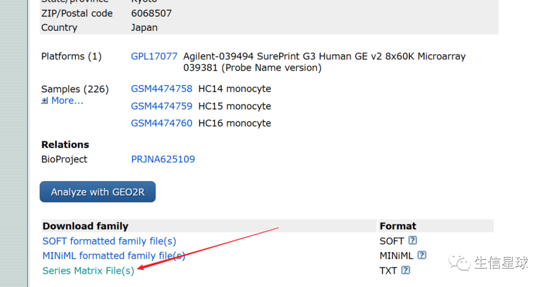The width and height of the screenshot is (546, 287).
Task: Open the help icon next to TXT
Action: click(405, 270)
